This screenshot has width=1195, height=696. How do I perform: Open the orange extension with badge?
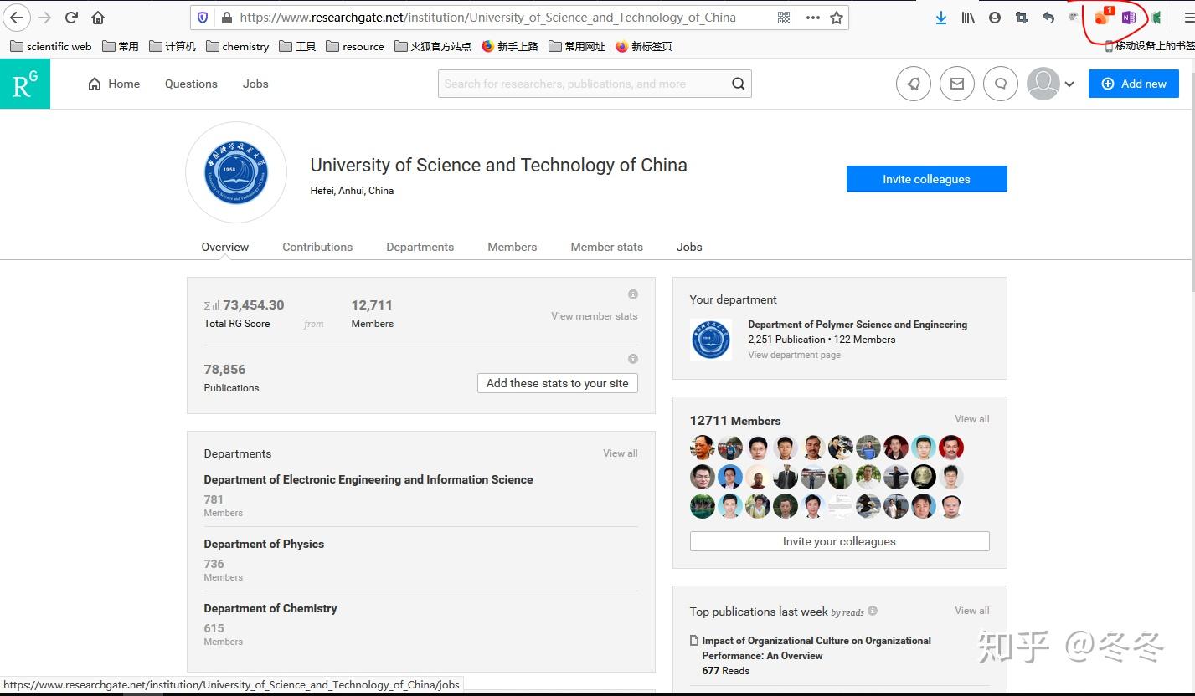coord(1103,17)
